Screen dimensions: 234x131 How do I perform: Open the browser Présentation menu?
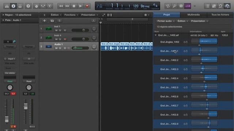pyautogui.click(x=199, y=21)
